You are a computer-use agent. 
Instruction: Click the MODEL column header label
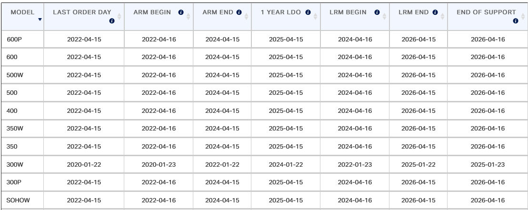(22, 12)
